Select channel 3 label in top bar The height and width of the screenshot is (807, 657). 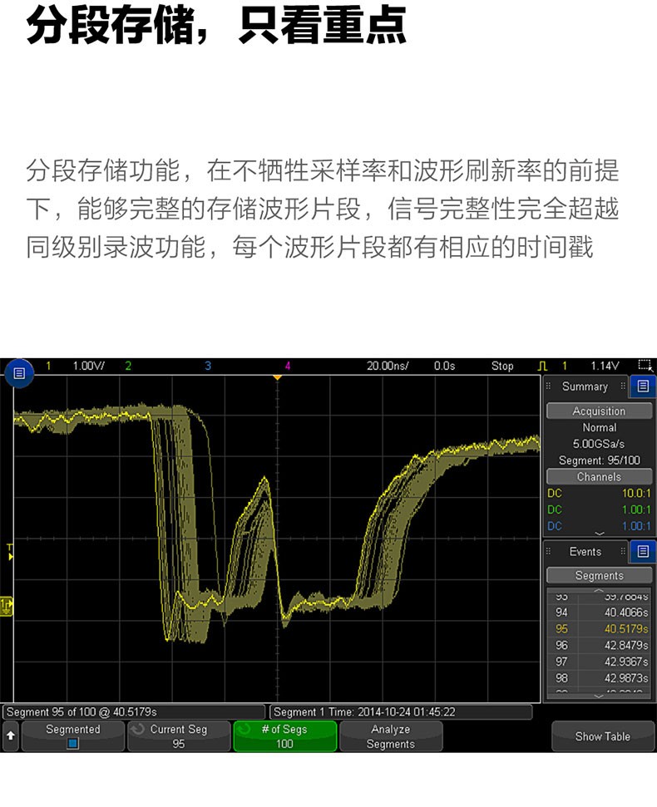[208, 366]
